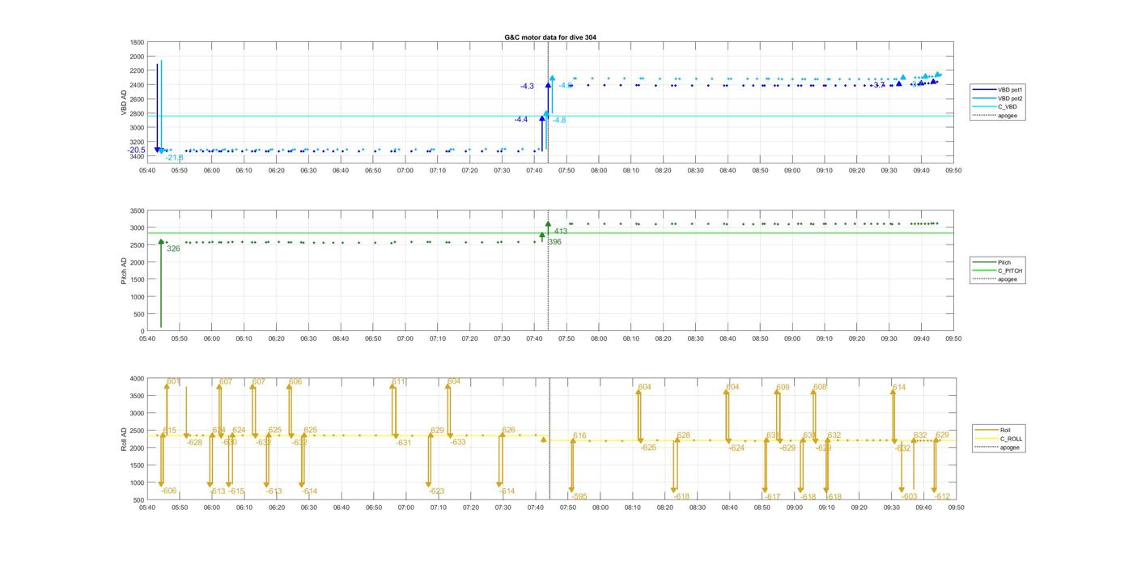The image size is (1133, 561).
Task: Click the '608' roll data label
Action: 820,387
